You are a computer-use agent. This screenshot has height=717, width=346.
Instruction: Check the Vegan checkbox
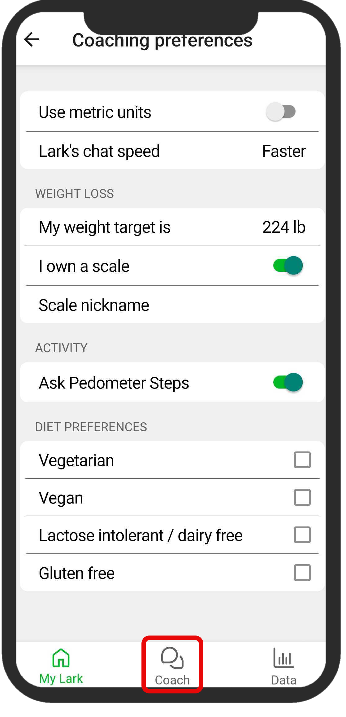point(302,497)
